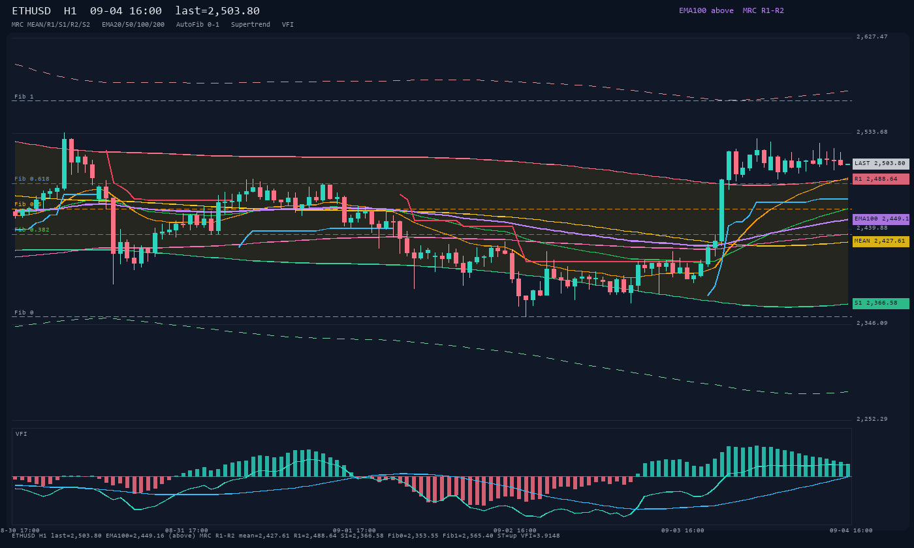Click the "09-03 16:00" time axis label
914x548 pixels.
click(x=683, y=530)
